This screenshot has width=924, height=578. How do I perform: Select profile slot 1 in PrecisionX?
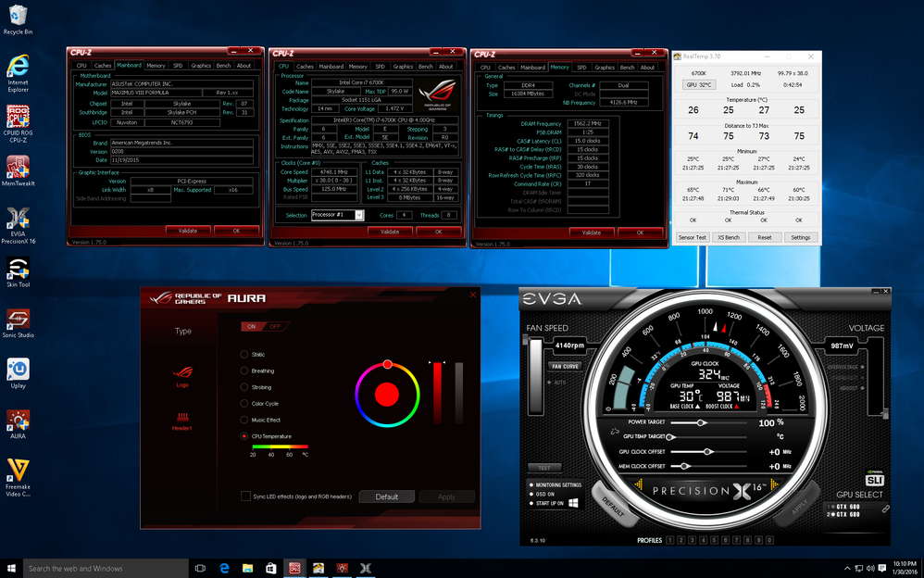click(669, 540)
